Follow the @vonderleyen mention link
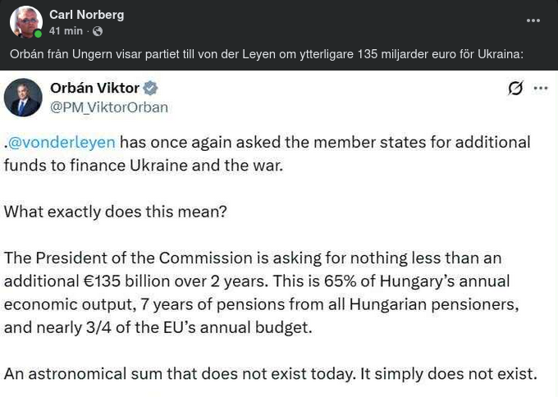Image resolution: width=558 pixels, height=397 pixels. [x=62, y=142]
